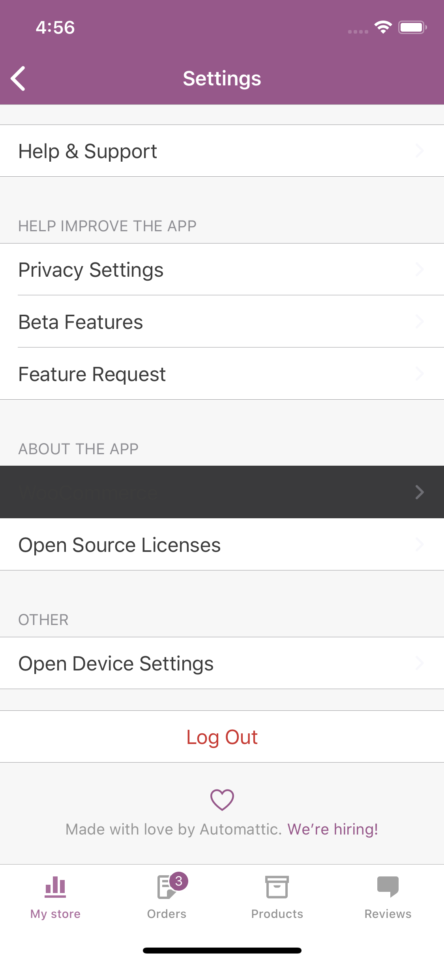Open the Reviews speech bubble icon
The height and width of the screenshot is (963, 444).
pyautogui.click(x=388, y=887)
